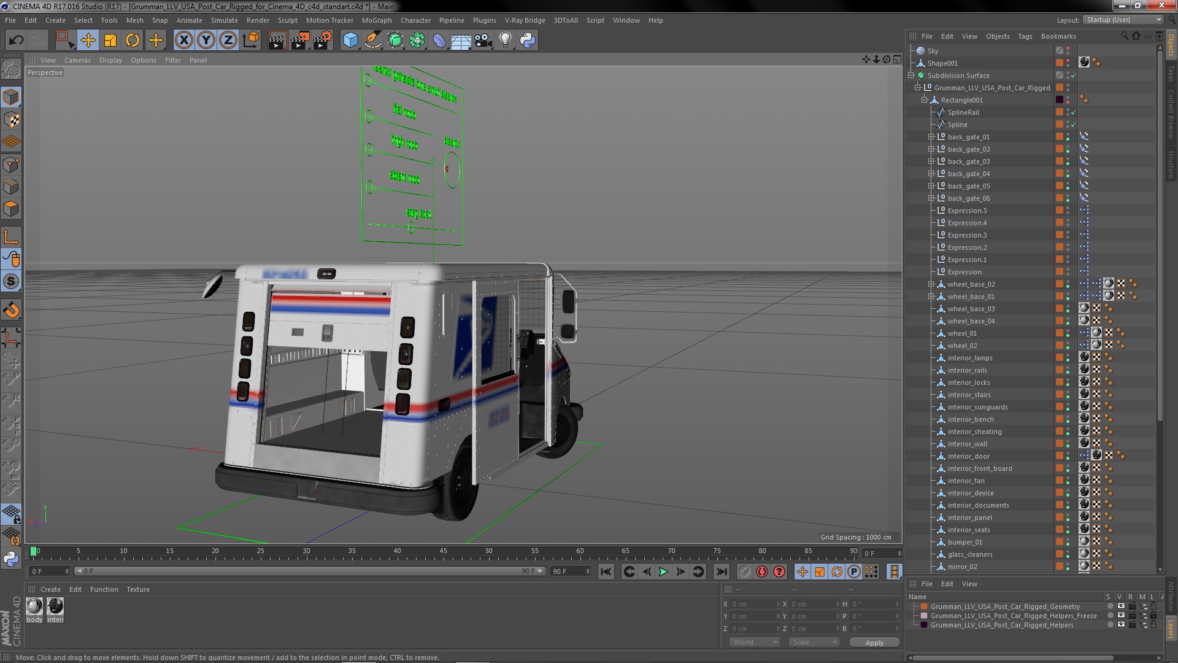Click the Undo arrow icon
The width and height of the screenshot is (1178, 663).
tap(16, 41)
